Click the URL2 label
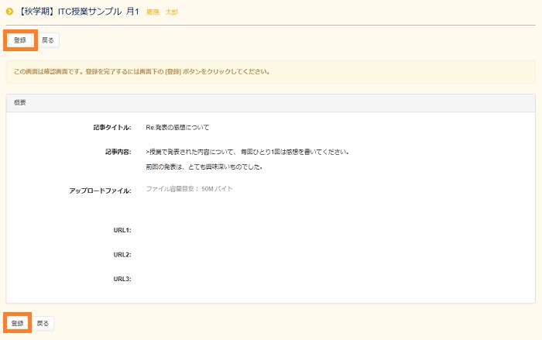 click(x=122, y=254)
